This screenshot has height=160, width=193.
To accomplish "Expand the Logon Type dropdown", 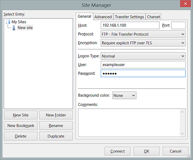I will click(143, 56).
